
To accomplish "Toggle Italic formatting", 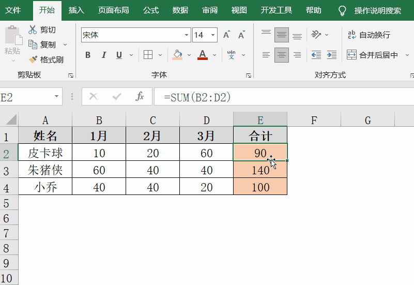I will pos(104,55).
